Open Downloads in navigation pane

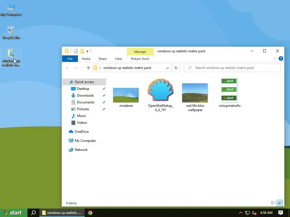pos(85,96)
